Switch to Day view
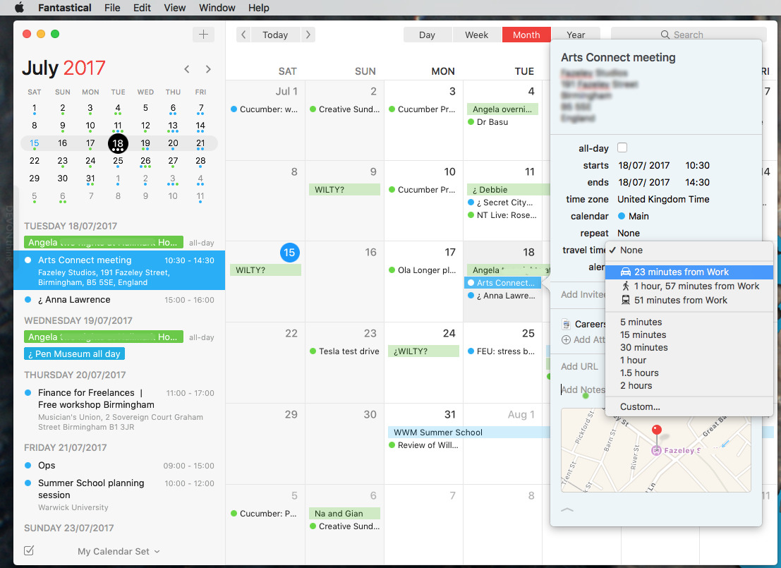 pos(428,35)
